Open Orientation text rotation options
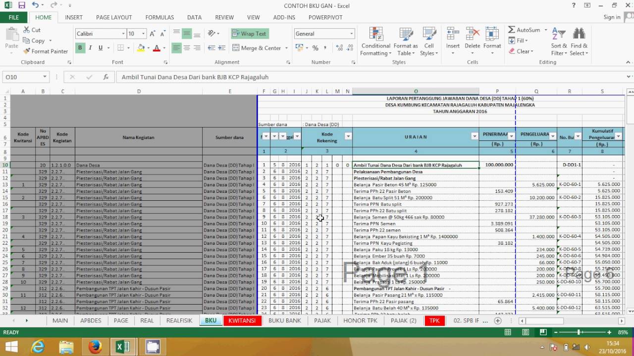This screenshot has height=356, width=634. pos(213,34)
